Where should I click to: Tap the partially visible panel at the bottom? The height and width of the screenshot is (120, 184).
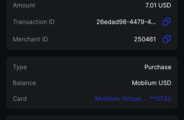pos(92,118)
